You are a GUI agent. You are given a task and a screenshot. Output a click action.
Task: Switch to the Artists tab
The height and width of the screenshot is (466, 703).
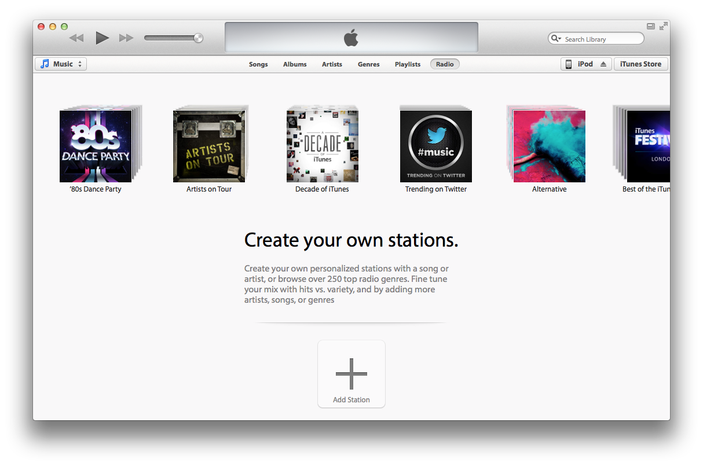(x=332, y=64)
